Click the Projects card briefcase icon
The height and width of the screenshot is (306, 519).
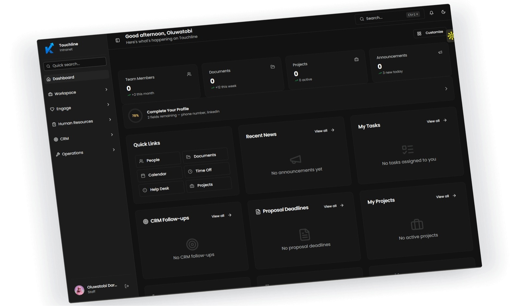356,59
